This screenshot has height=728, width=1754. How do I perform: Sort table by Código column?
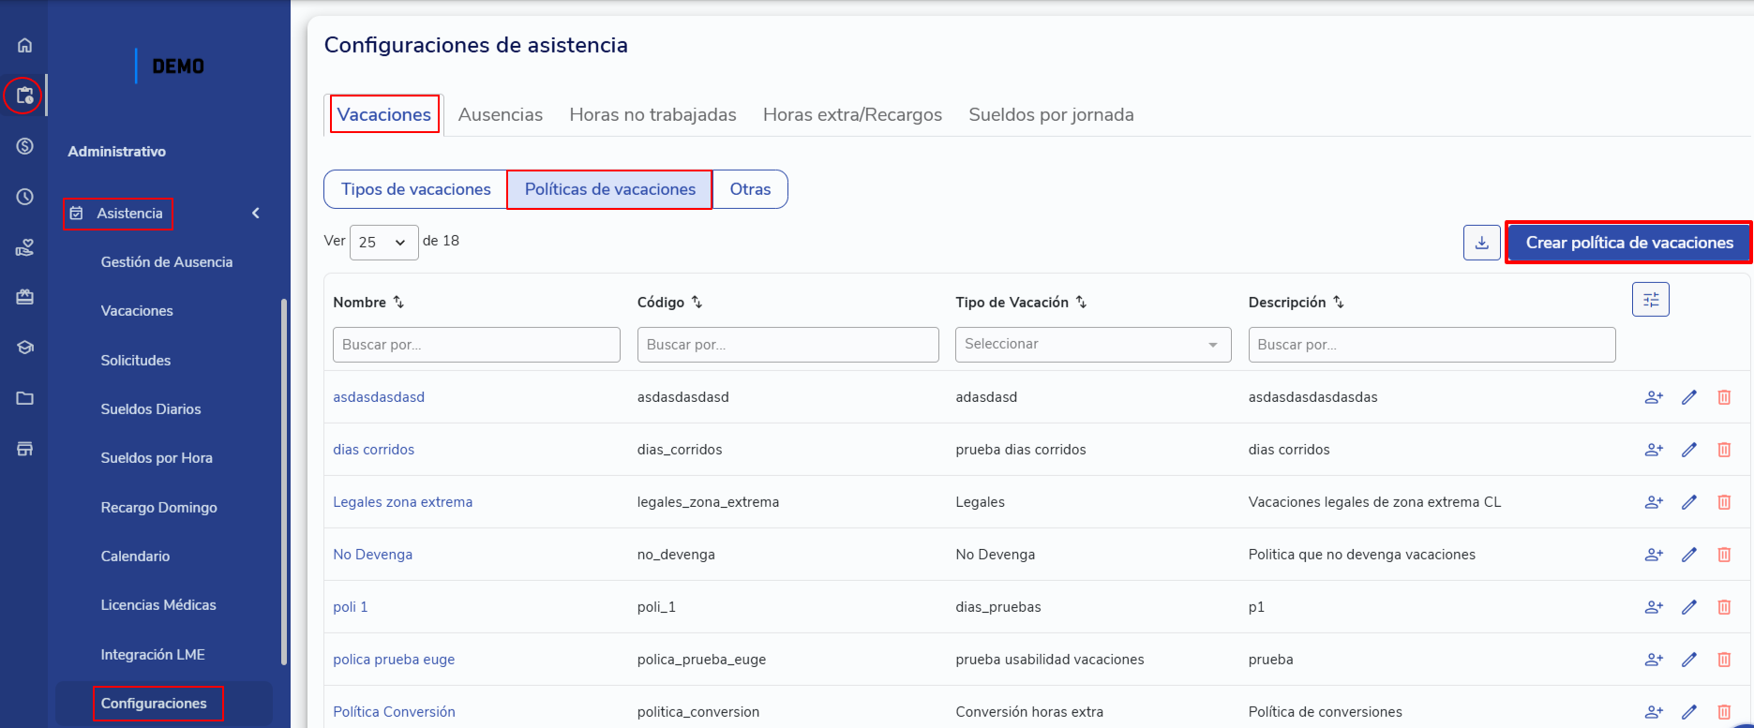pyautogui.click(x=697, y=302)
